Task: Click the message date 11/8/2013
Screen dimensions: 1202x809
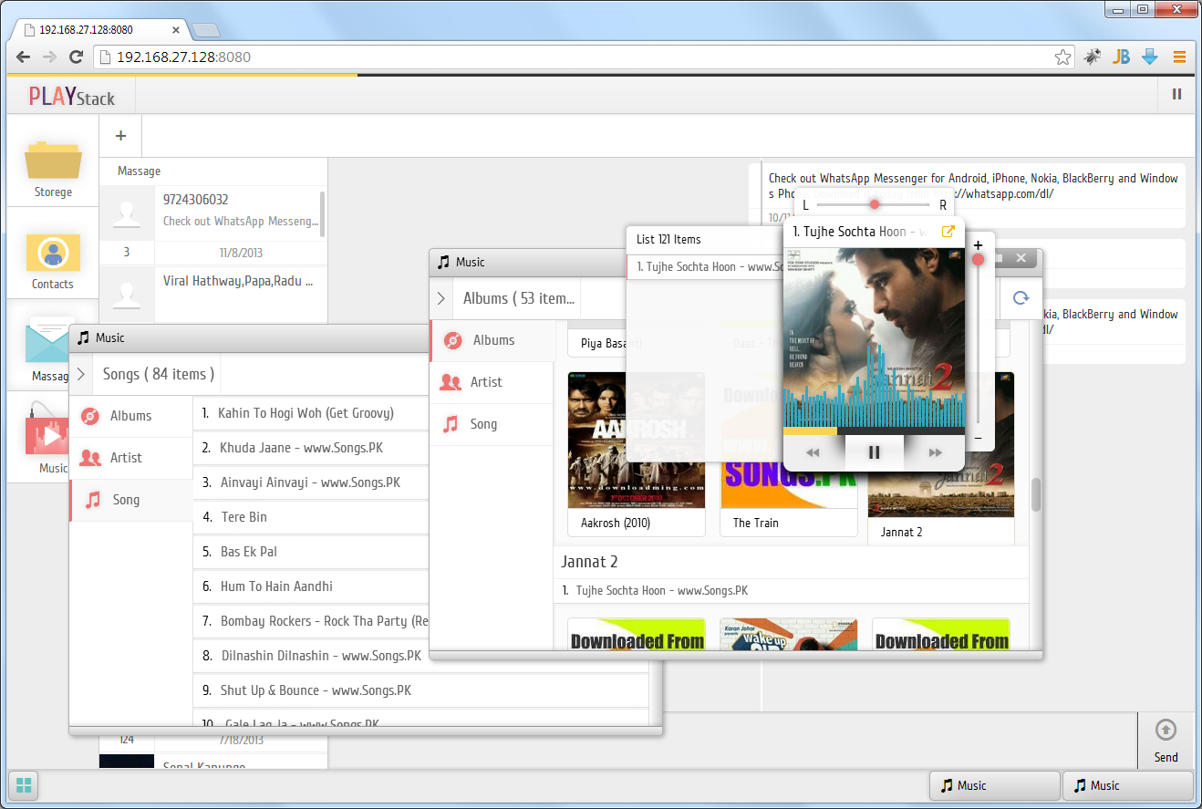Action: pos(241,253)
